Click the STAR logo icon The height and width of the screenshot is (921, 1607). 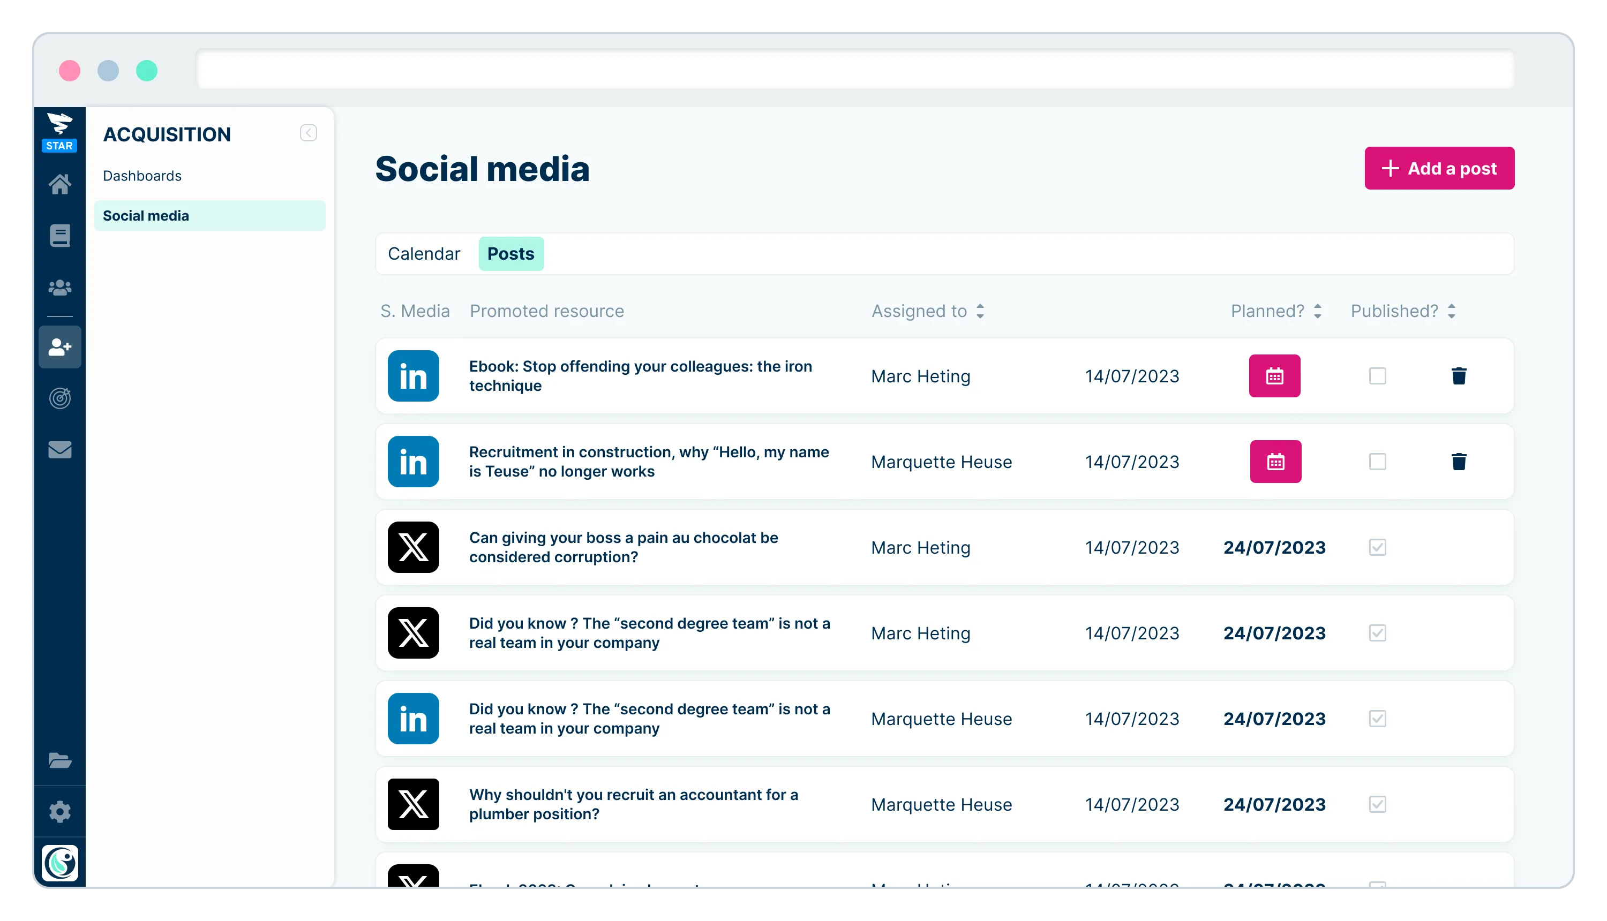click(59, 132)
